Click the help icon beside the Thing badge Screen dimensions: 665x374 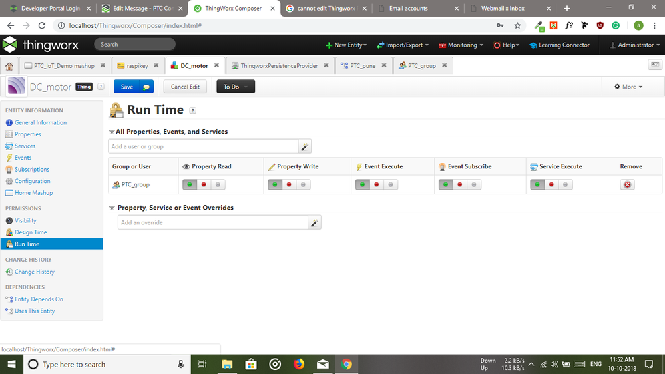click(x=101, y=87)
